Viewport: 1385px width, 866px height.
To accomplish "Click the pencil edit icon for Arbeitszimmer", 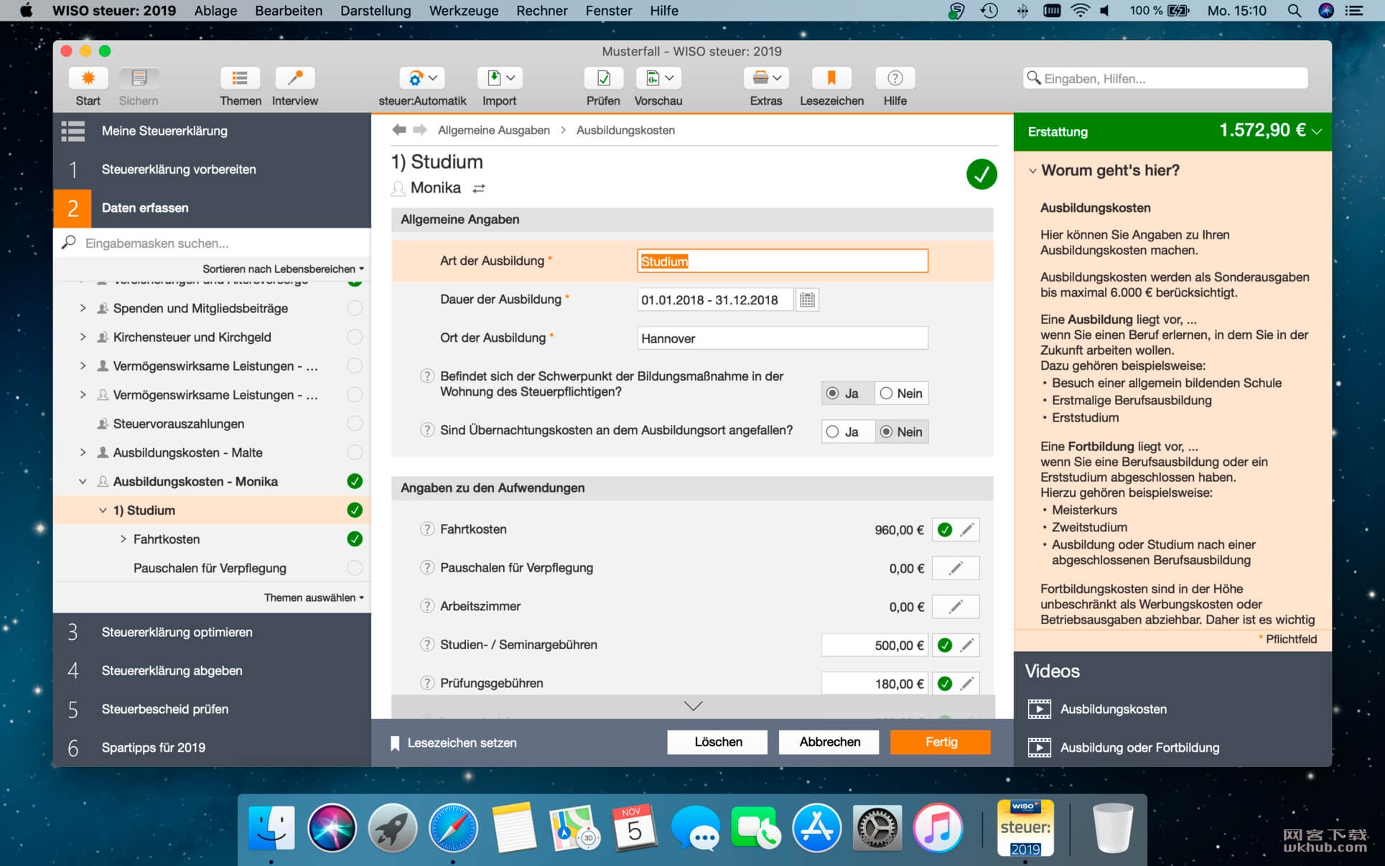I will (x=955, y=607).
